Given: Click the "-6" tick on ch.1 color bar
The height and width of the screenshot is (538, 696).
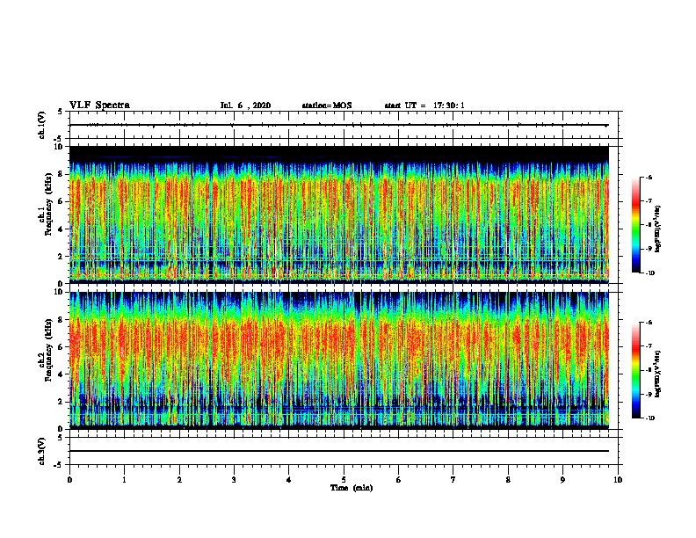Looking at the screenshot, I should pos(649,177).
